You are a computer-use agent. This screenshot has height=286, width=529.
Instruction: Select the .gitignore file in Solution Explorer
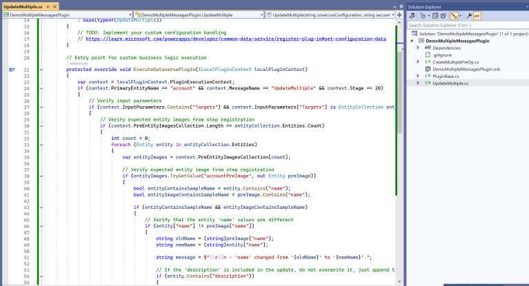(443, 55)
